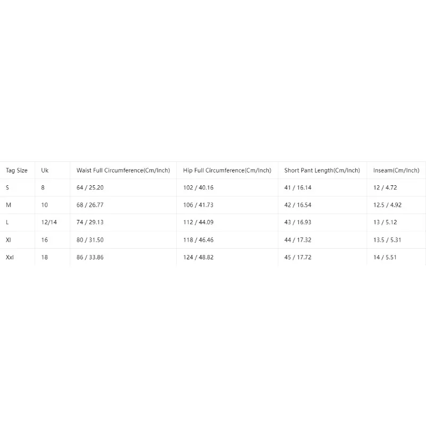Click the Short Pant Length header
426x426 pixels.
tap(322, 170)
